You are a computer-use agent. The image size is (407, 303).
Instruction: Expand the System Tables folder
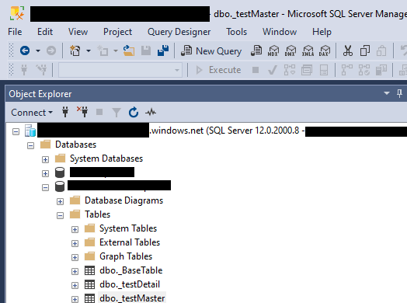pyautogui.click(x=75, y=229)
